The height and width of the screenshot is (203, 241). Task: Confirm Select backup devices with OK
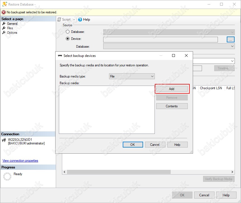[133, 145]
